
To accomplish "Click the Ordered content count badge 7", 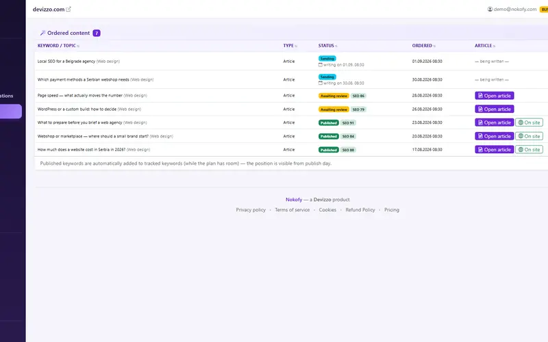I will 97,33.
